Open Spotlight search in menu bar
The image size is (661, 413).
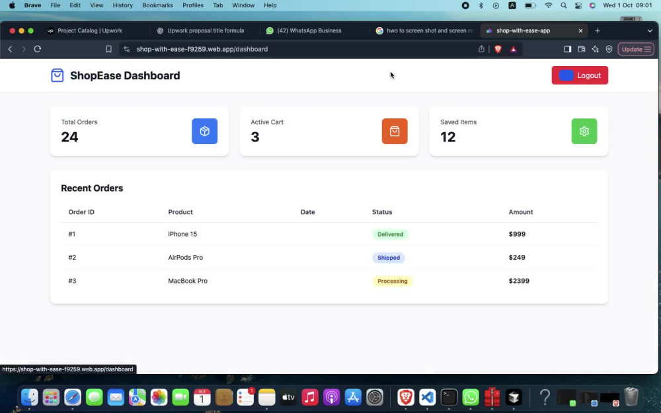[x=564, y=5]
